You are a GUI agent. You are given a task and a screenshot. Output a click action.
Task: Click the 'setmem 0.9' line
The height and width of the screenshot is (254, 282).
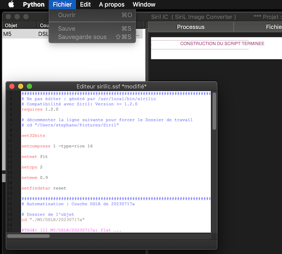pyautogui.click(x=35, y=178)
